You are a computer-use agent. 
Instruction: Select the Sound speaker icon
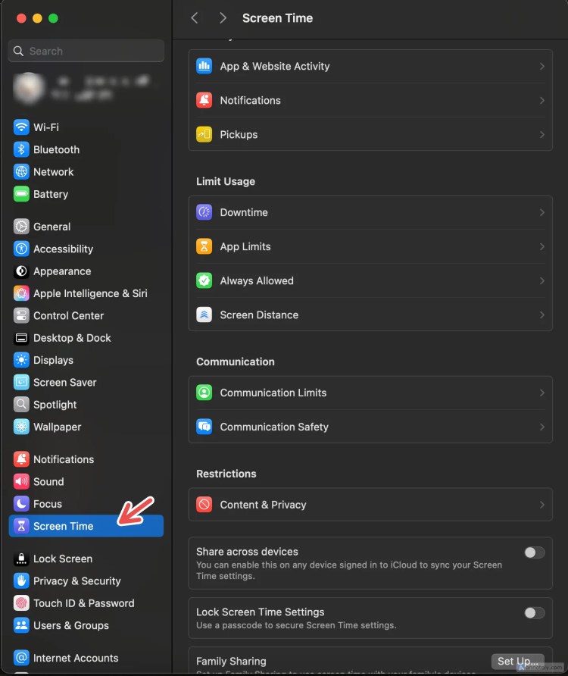point(21,481)
